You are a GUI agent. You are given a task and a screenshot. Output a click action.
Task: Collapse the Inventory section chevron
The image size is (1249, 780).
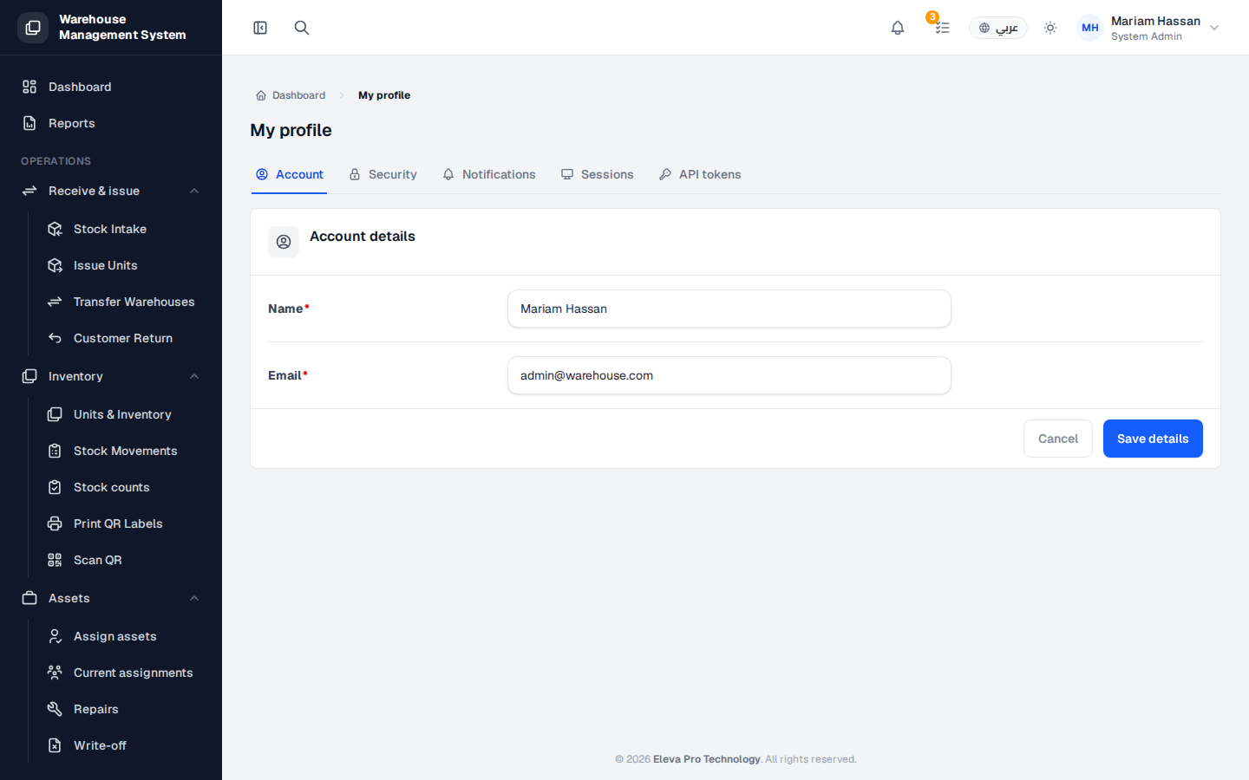(194, 376)
